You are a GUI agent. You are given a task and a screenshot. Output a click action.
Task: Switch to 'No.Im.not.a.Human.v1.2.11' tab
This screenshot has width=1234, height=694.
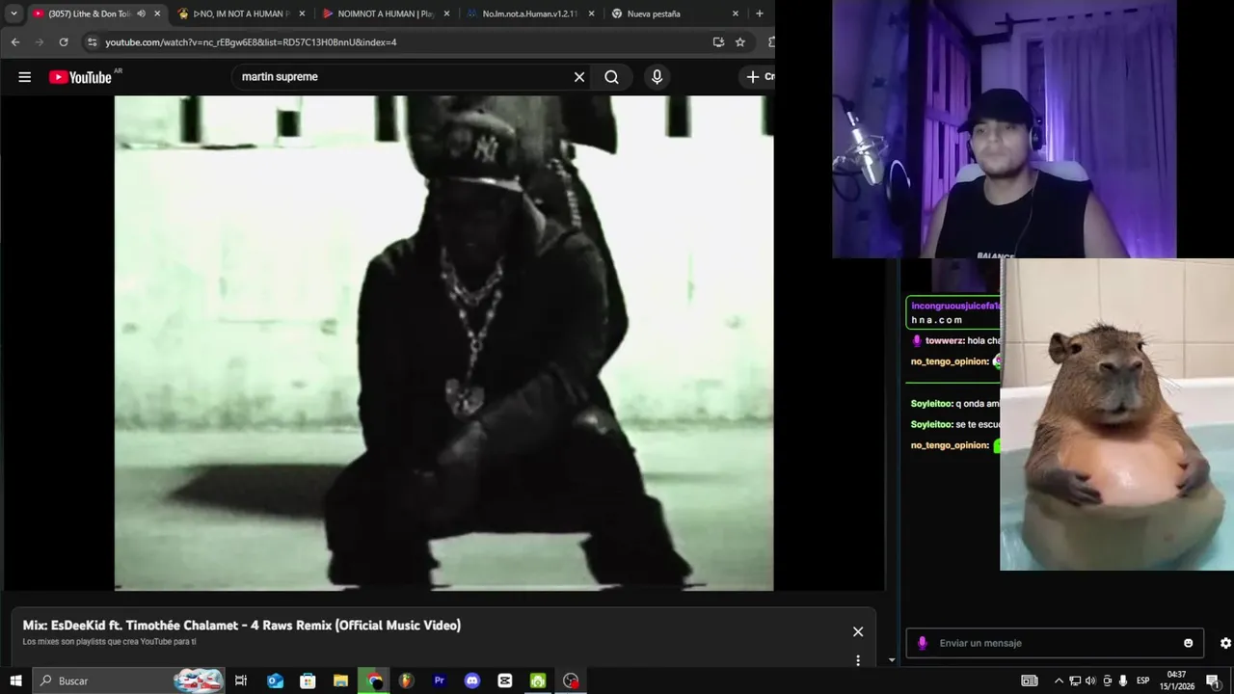[530, 13]
